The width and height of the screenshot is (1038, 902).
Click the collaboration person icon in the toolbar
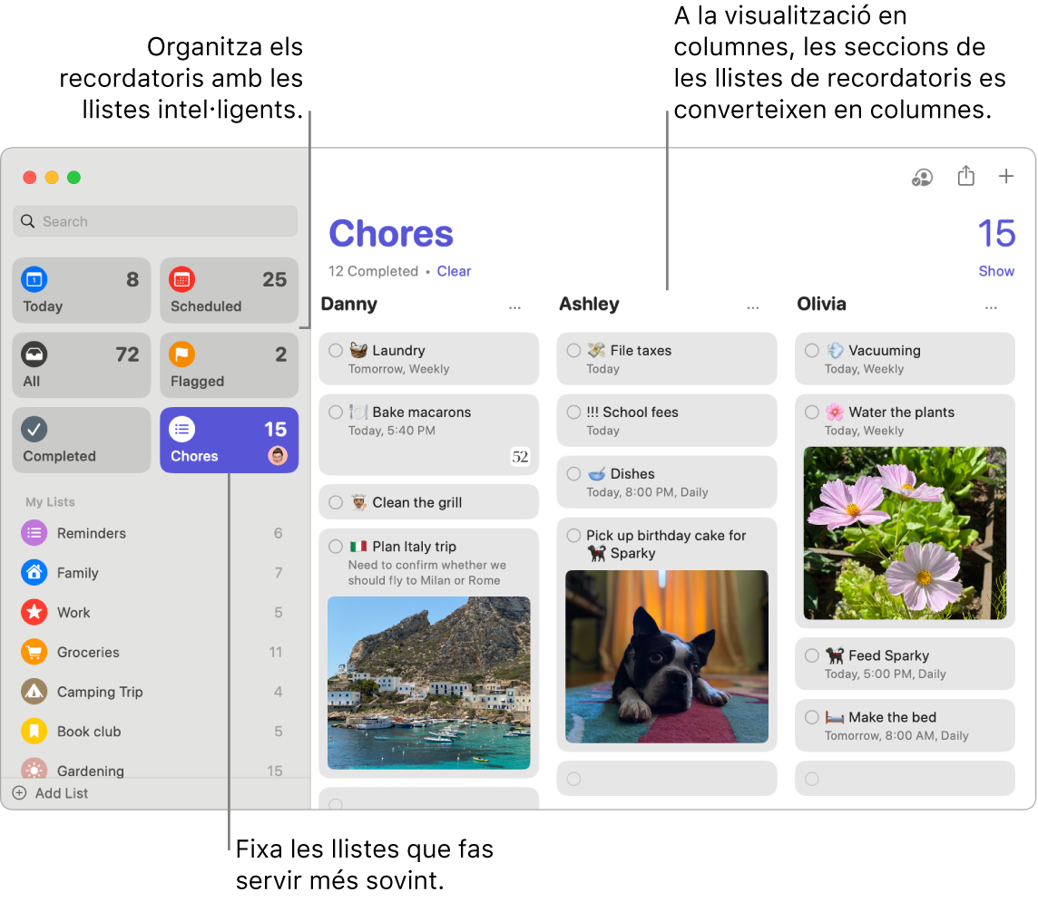(x=922, y=178)
